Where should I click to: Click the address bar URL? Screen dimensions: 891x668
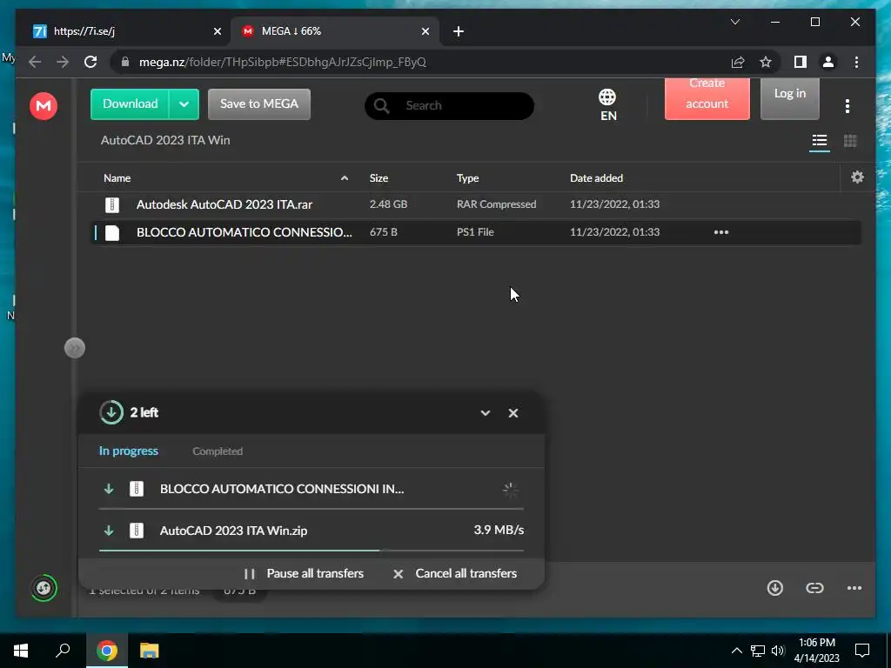coord(283,62)
